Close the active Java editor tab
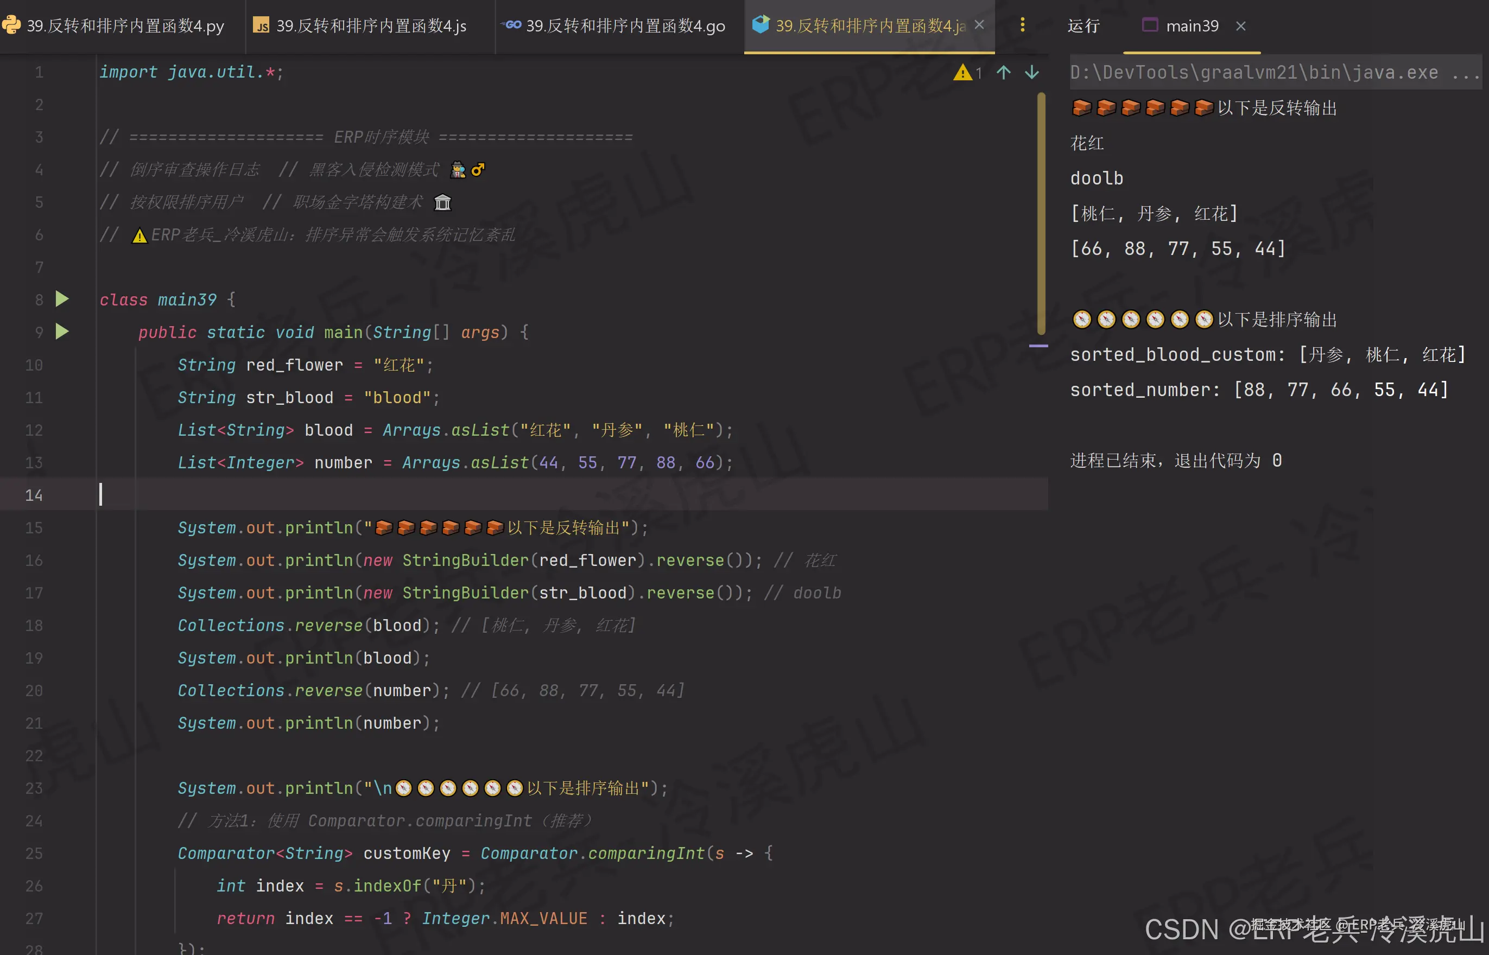Viewport: 1489px width, 955px height. (980, 25)
